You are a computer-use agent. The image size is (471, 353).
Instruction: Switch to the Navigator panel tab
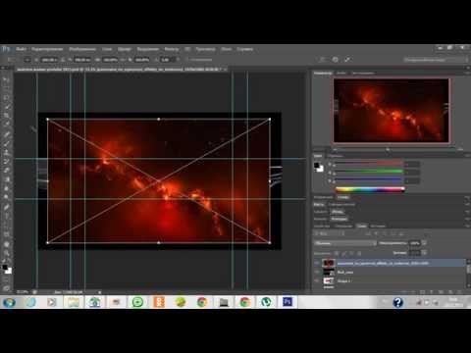coord(323,73)
